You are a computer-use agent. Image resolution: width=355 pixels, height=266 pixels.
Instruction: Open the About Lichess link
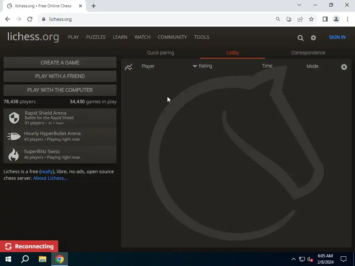click(x=50, y=178)
